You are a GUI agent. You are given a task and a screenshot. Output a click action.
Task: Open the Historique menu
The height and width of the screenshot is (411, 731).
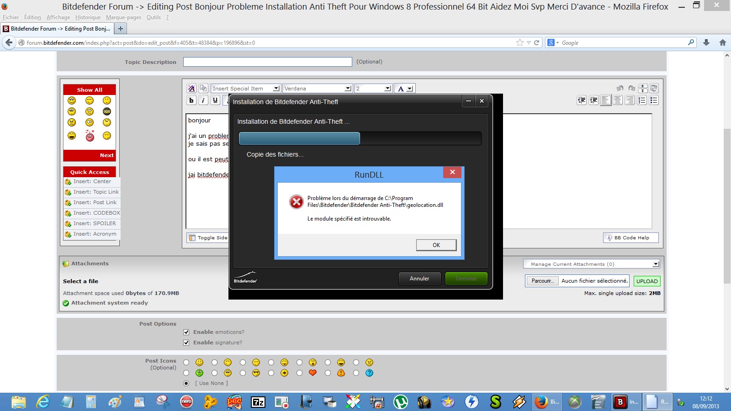tap(88, 17)
